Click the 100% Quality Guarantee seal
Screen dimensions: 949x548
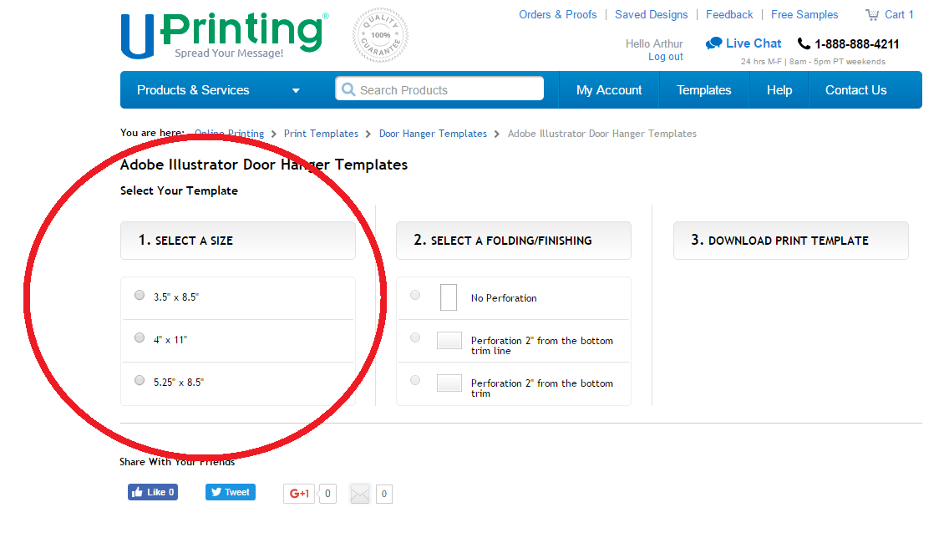(381, 35)
